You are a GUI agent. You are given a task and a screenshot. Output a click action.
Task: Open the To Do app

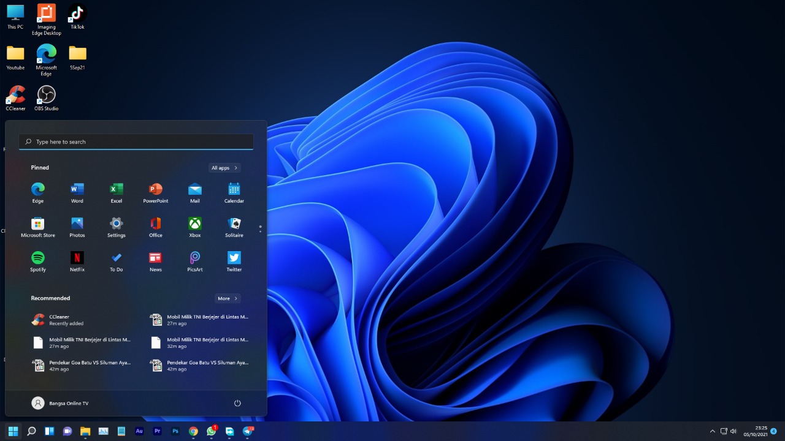click(x=117, y=261)
